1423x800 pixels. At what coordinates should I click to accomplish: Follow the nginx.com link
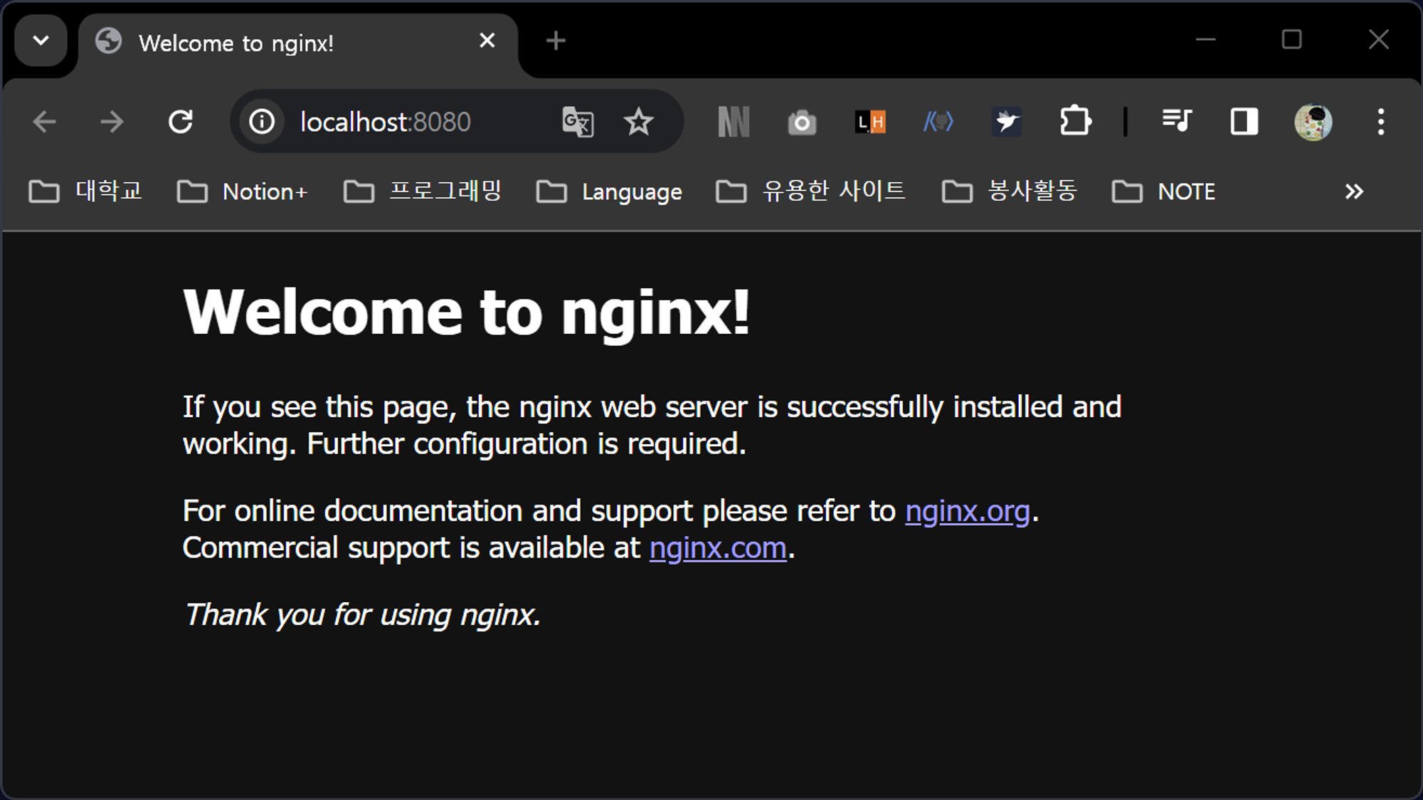[718, 548]
